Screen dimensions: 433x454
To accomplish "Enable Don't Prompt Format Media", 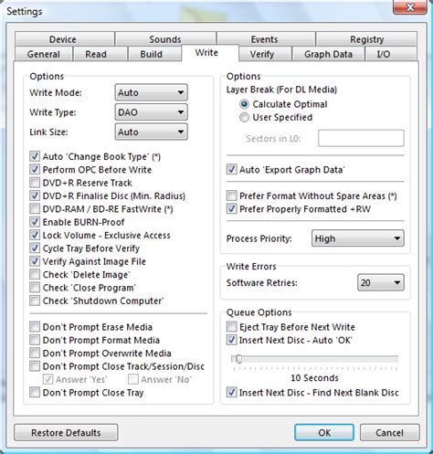I will pyautogui.click(x=35, y=340).
